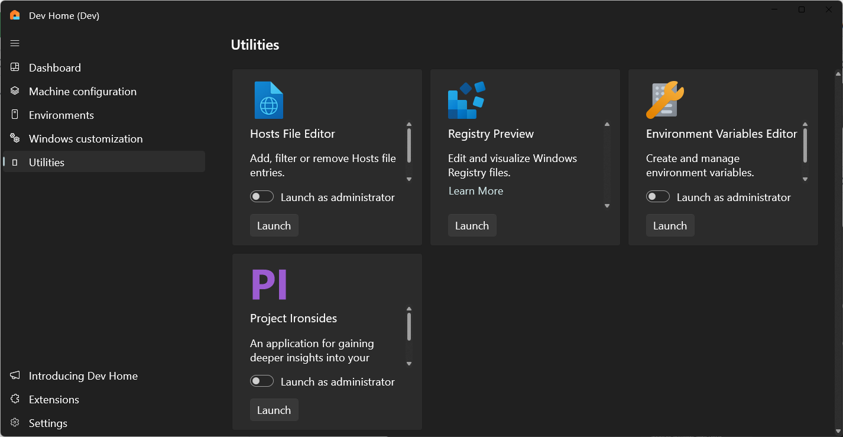The height and width of the screenshot is (437, 843).
Task: Enable Launch as administrator for Project Ironsides
Action: [x=262, y=381]
